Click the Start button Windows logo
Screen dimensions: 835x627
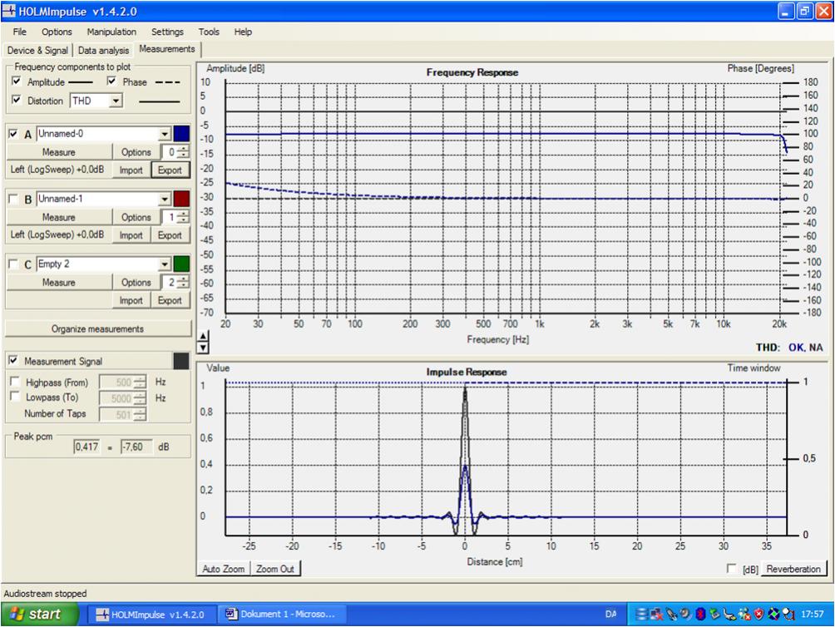[x=17, y=614]
